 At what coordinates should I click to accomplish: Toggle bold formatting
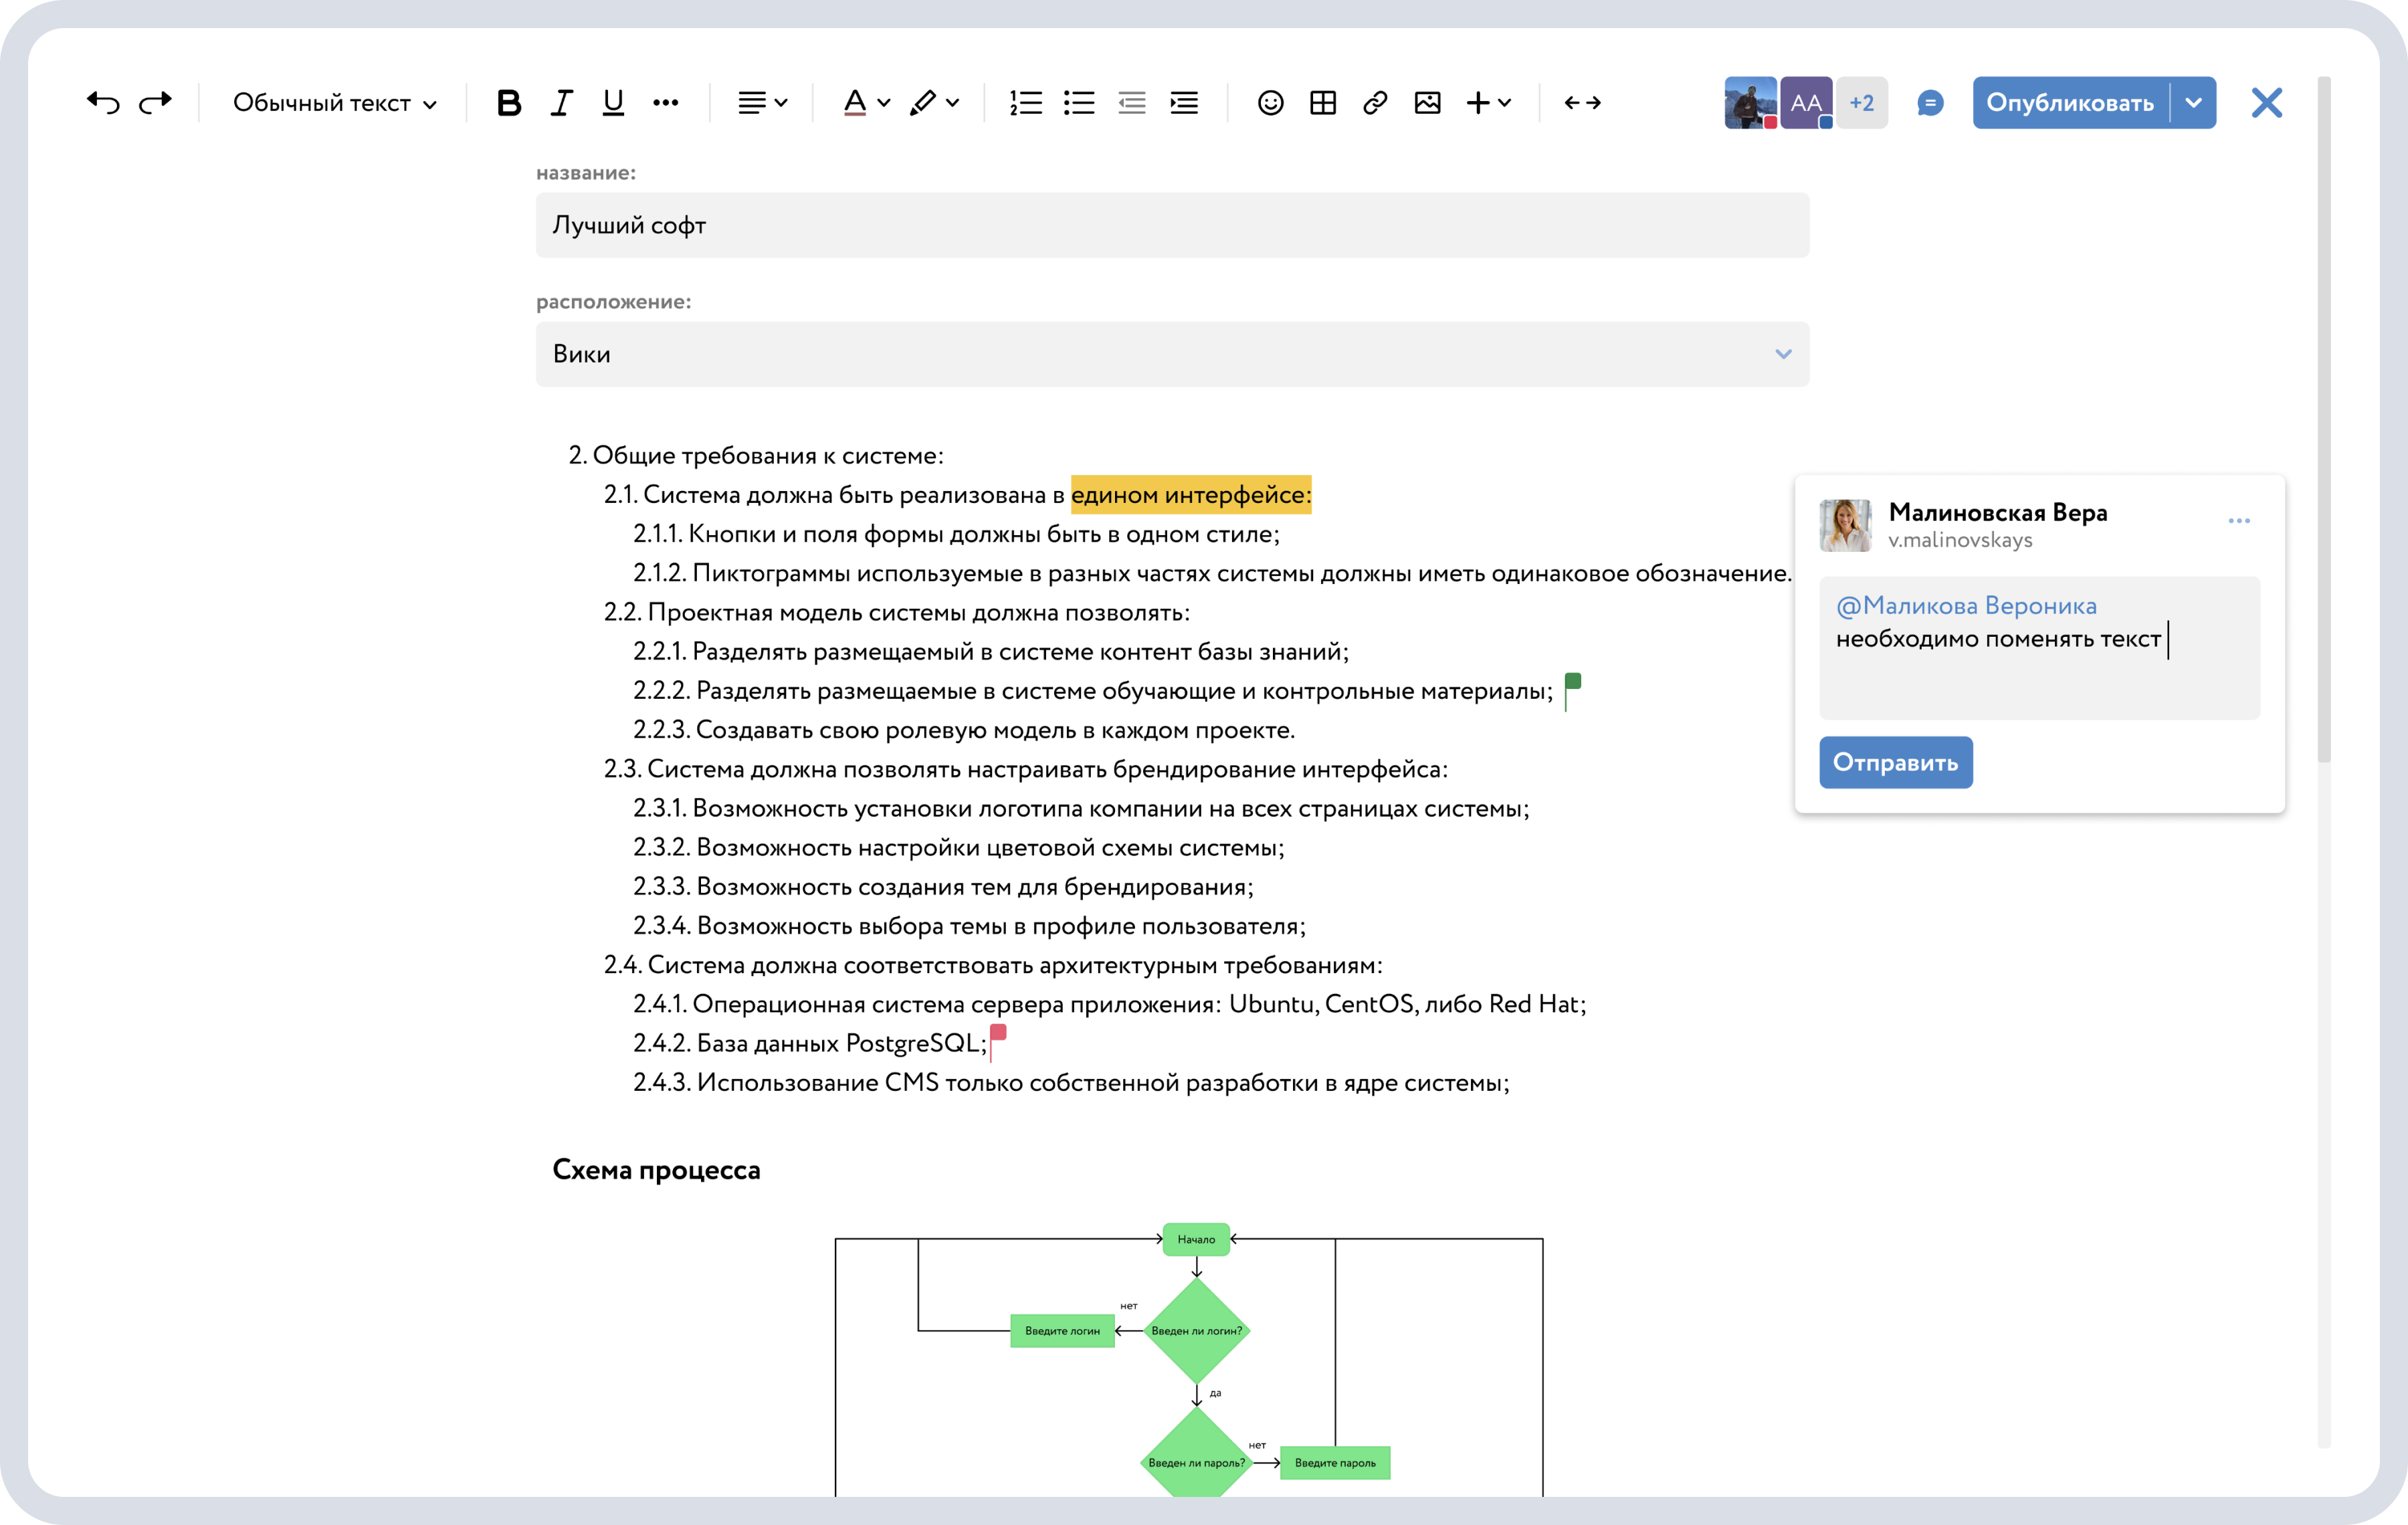[509, 102]
